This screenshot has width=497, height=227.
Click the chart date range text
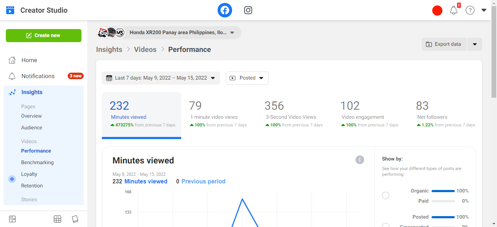coord(139,174)
